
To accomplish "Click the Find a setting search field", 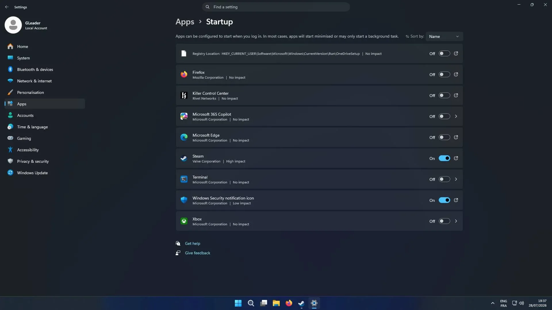I will tap(276, 7).
